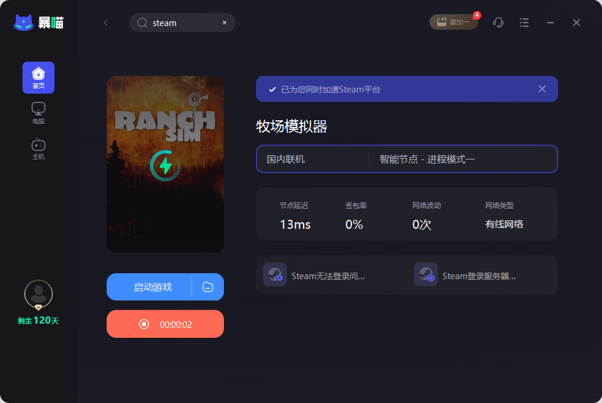Click 启动游戏 to launch the game
602x403 pixels.
(x=149, y=287)
